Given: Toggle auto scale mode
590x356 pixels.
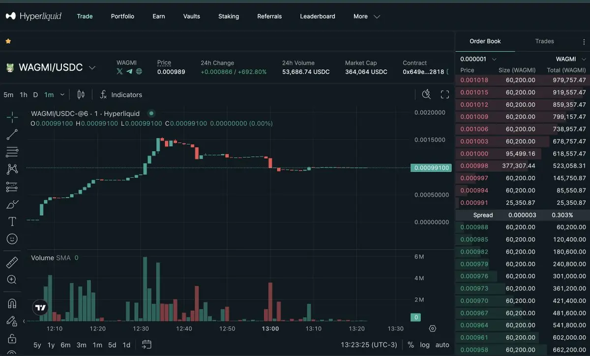Looking at the screenshot, I should click(x=442, y=345).
